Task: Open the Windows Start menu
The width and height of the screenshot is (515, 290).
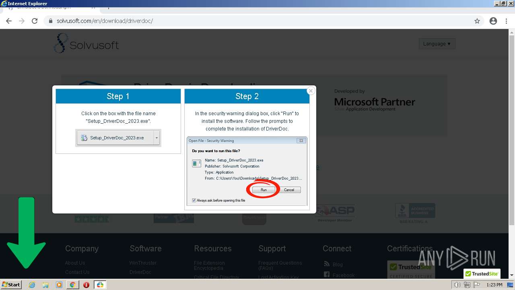Action: [x=11, y=284]
